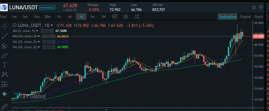Select the trend line drawing tool
269x111 pixels.
(x=5, y=36)
